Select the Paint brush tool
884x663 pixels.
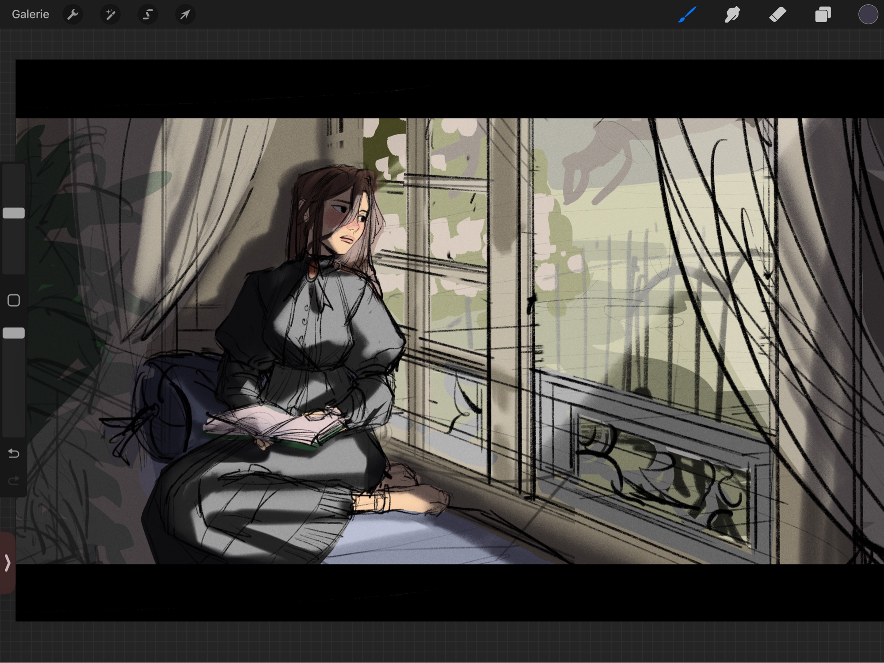[687, 15]
